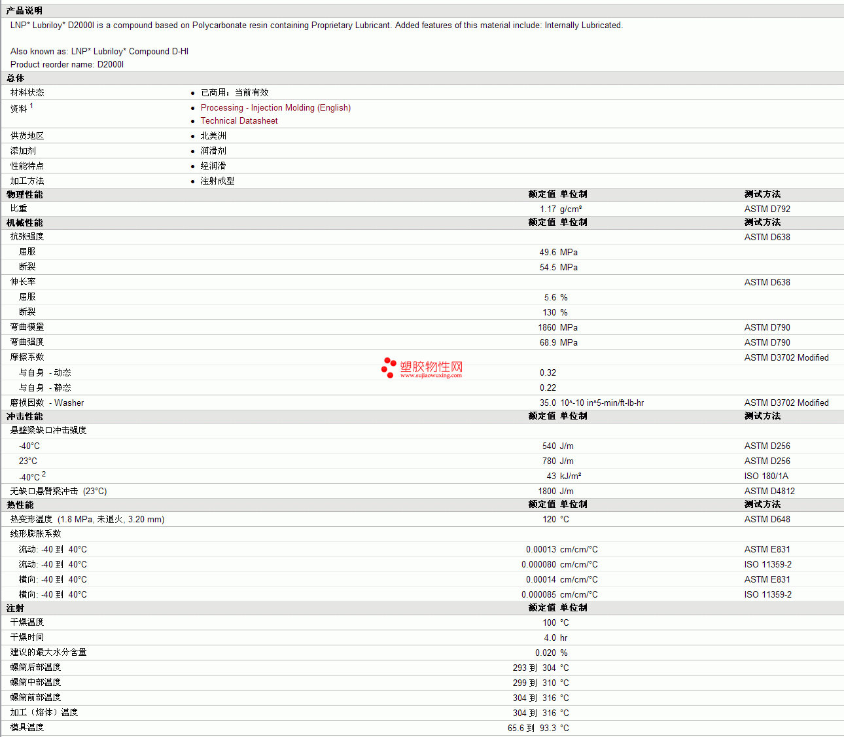Click the 线形膨胀系数 row label
The width and height of the screenshot is (844, 737).
(x=36, y=534)
